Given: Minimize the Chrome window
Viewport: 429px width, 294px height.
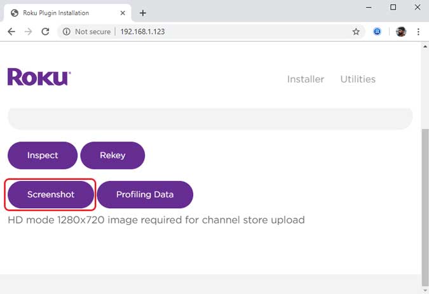Looking at the screenshot, I should point(369,8).
